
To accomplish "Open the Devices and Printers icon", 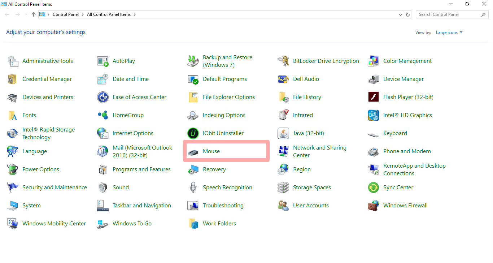I will click(13, 97).
